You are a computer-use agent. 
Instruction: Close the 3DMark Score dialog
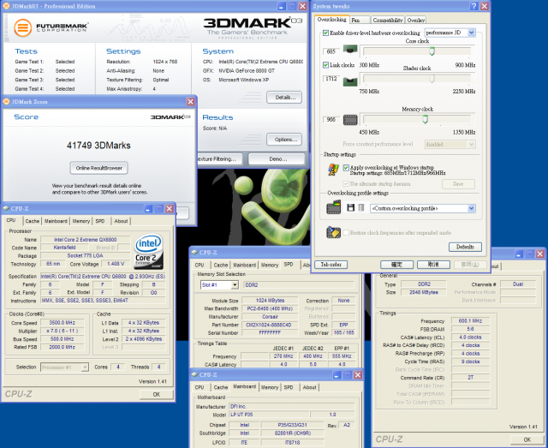point(190,102)
